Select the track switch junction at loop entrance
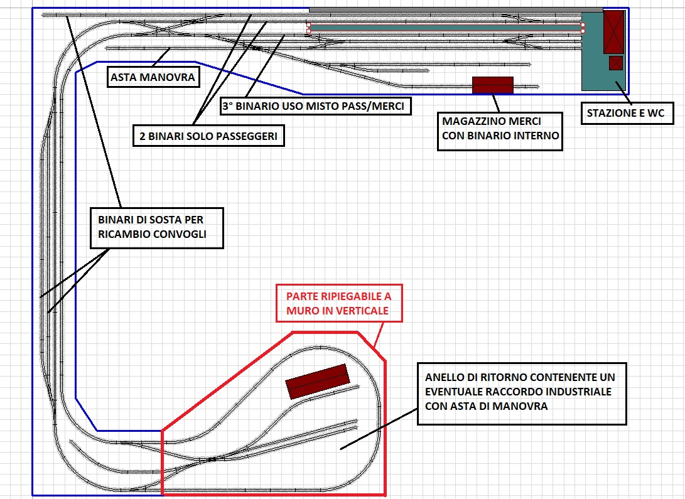The width and height of the screenshot is (685, 499). pos(211,459)
